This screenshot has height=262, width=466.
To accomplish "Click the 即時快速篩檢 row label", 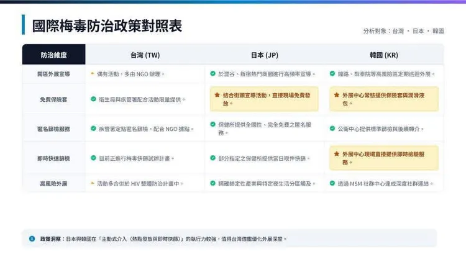I will [x=53, y=158].
